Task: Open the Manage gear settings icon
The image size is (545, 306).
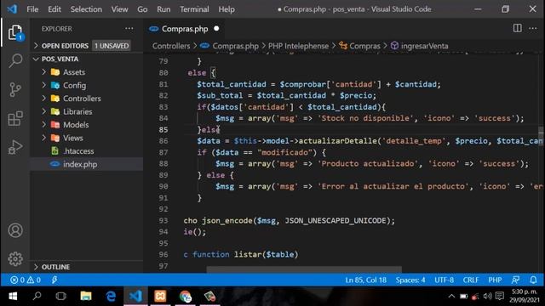Action: (15, 258)
